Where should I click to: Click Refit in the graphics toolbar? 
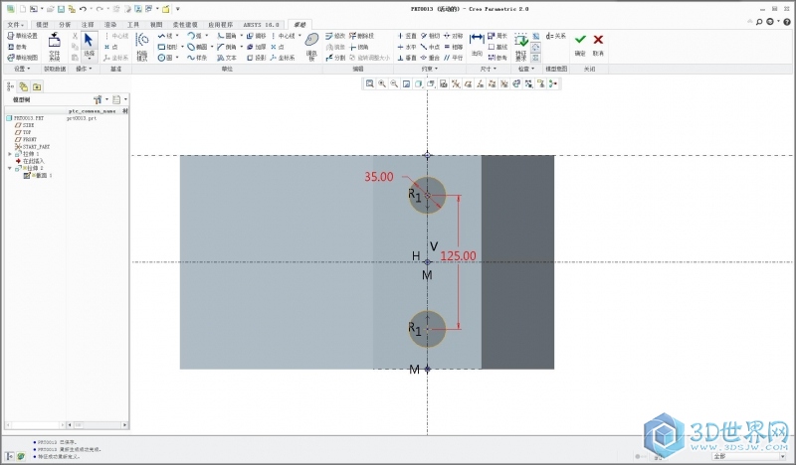(369, 83)
